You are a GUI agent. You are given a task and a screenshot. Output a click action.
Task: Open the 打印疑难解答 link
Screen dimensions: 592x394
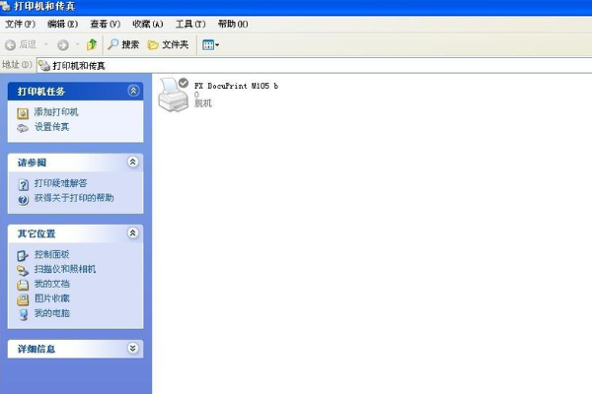click(x=61, y=183)
